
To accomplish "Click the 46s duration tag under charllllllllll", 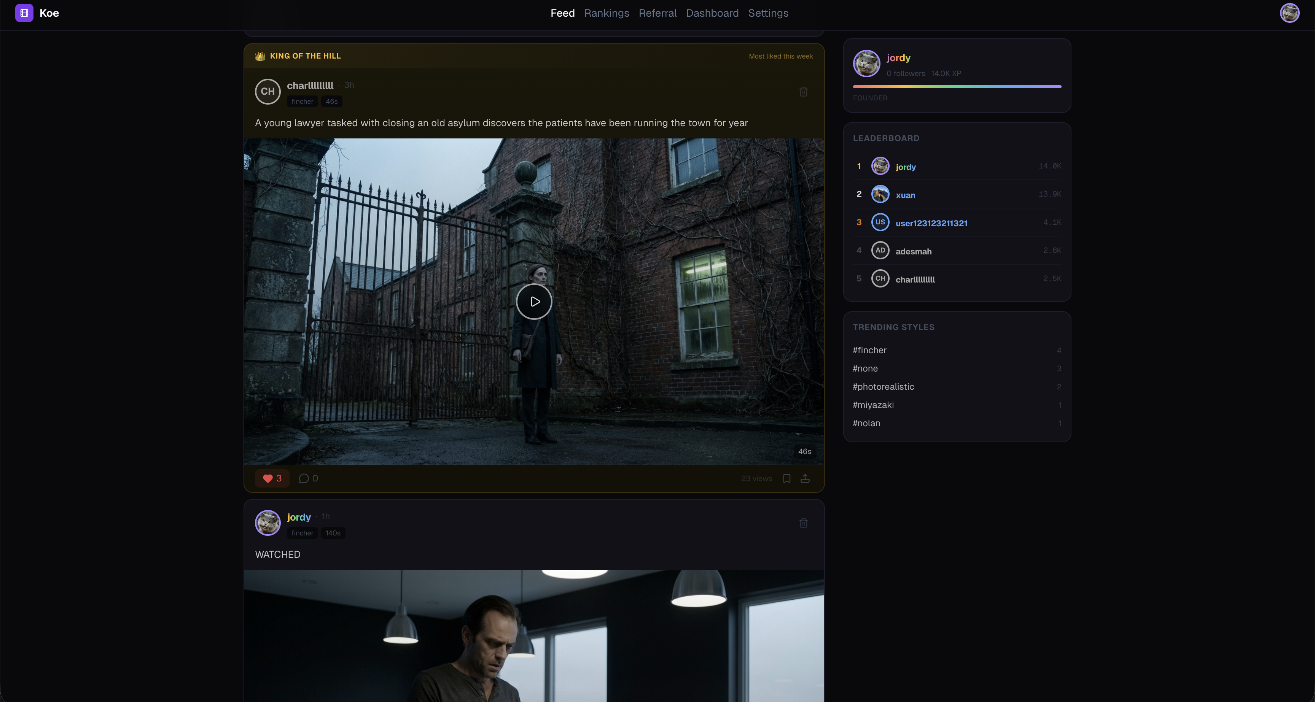I will (x=331, y=102).
